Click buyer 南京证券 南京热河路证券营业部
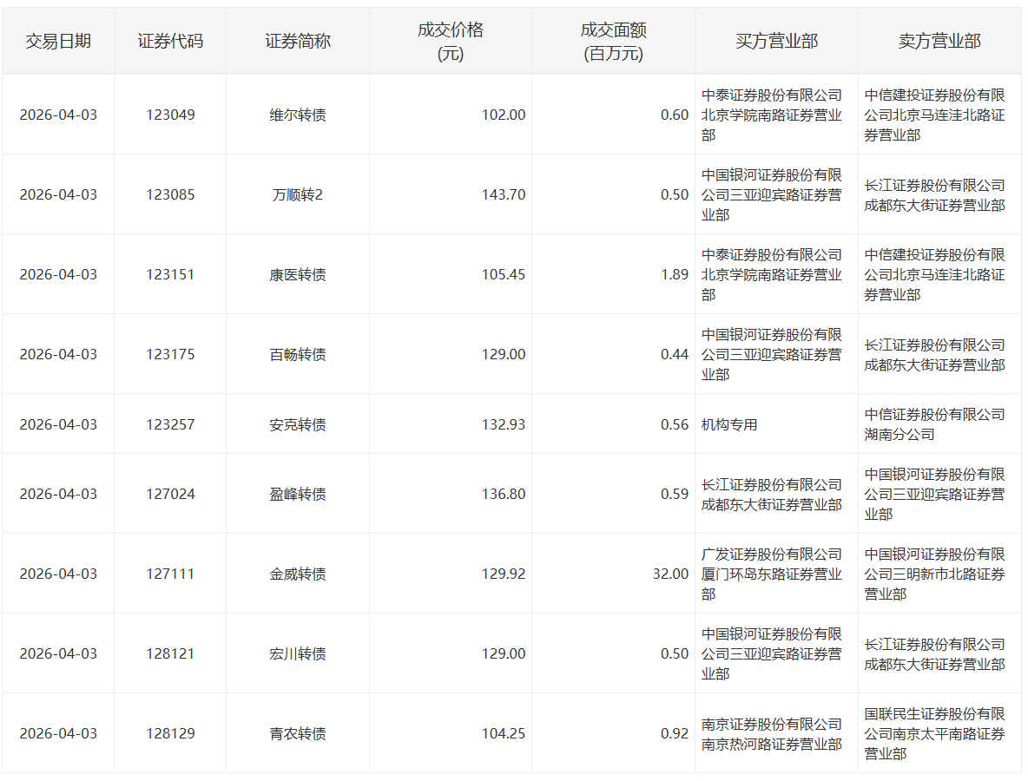 (x=772, y=734)
